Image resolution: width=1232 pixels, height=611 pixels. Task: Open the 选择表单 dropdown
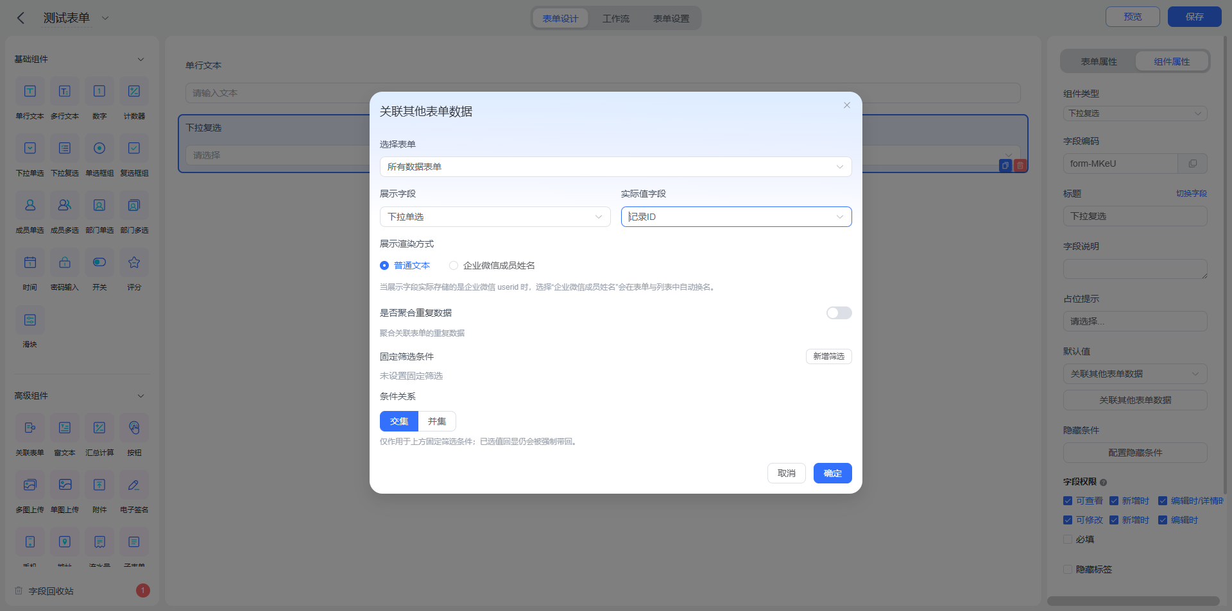click(615, 167)
